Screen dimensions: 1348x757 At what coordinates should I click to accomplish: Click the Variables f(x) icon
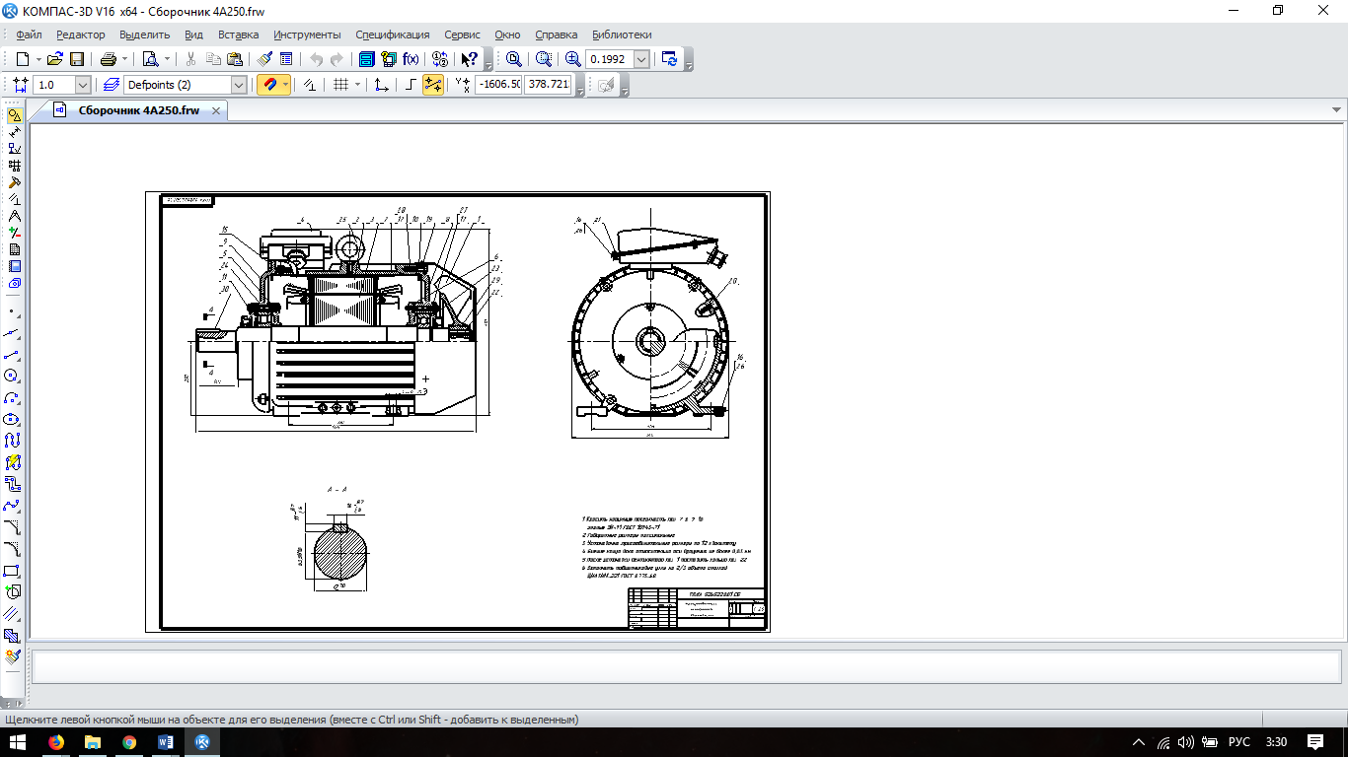click(411, 59)
